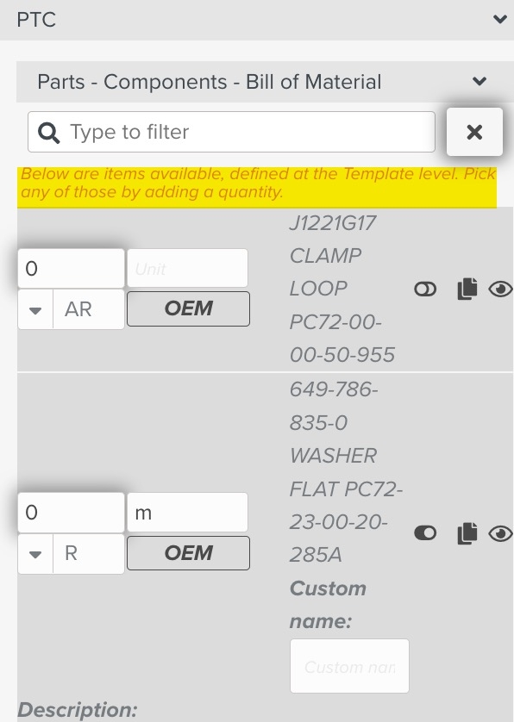
Task: Clear the filter with the X button
Action: pos(474,132)
